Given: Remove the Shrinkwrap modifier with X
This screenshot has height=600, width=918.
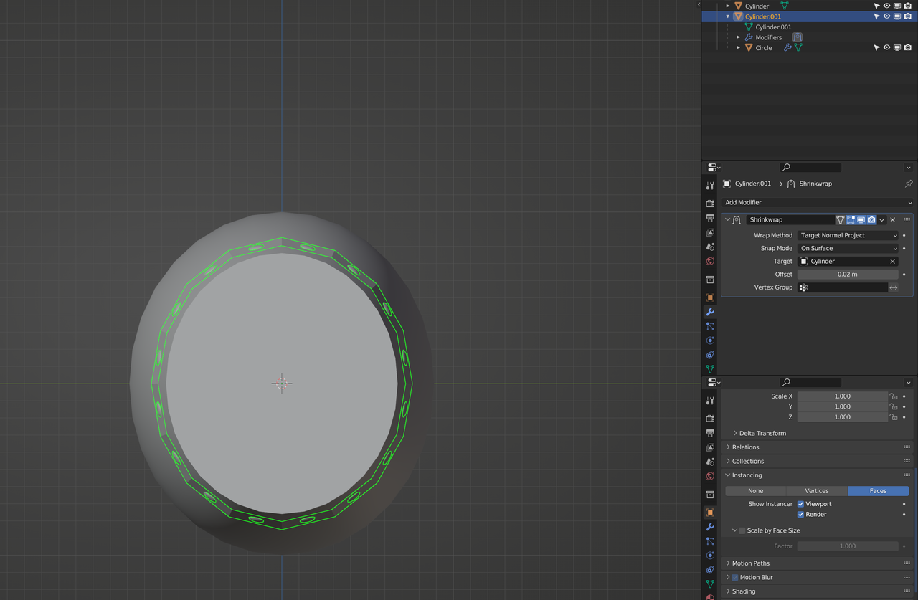Looking at the screenshot, I should 892,220.
